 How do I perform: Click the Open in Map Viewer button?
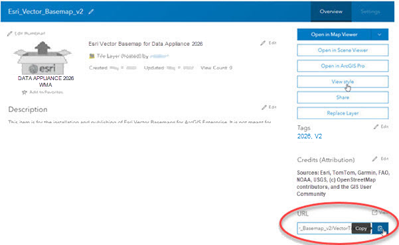click(x=334, y=34)
